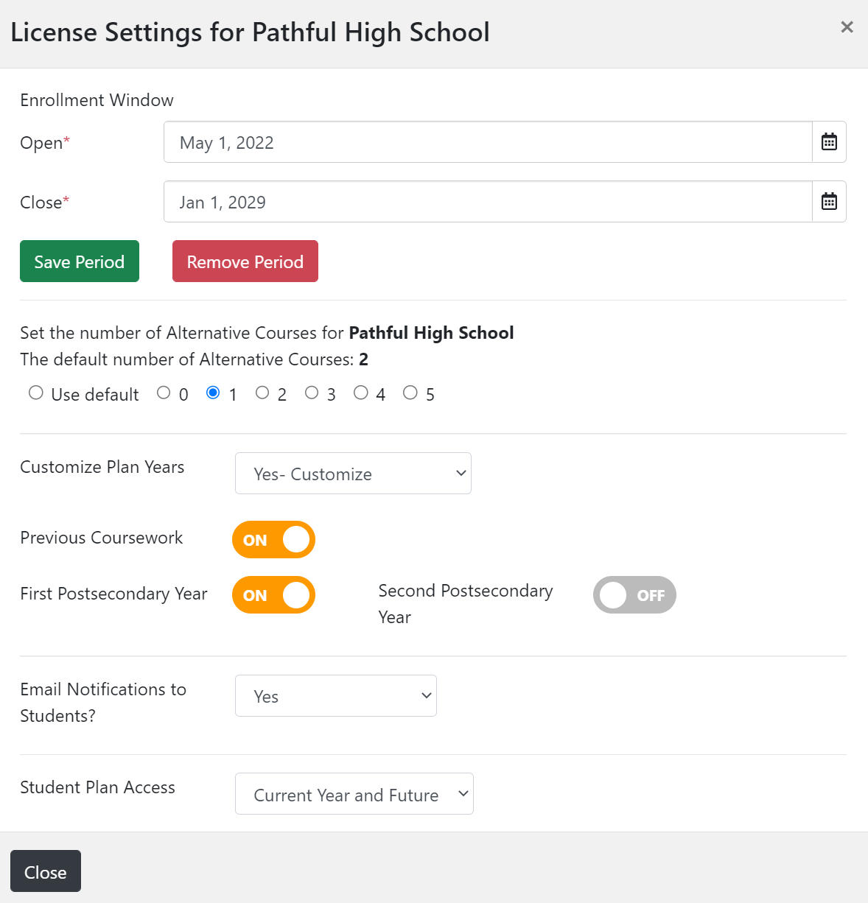
Task: Pick 5 alternative courses
Action: [x=410, y=393]
